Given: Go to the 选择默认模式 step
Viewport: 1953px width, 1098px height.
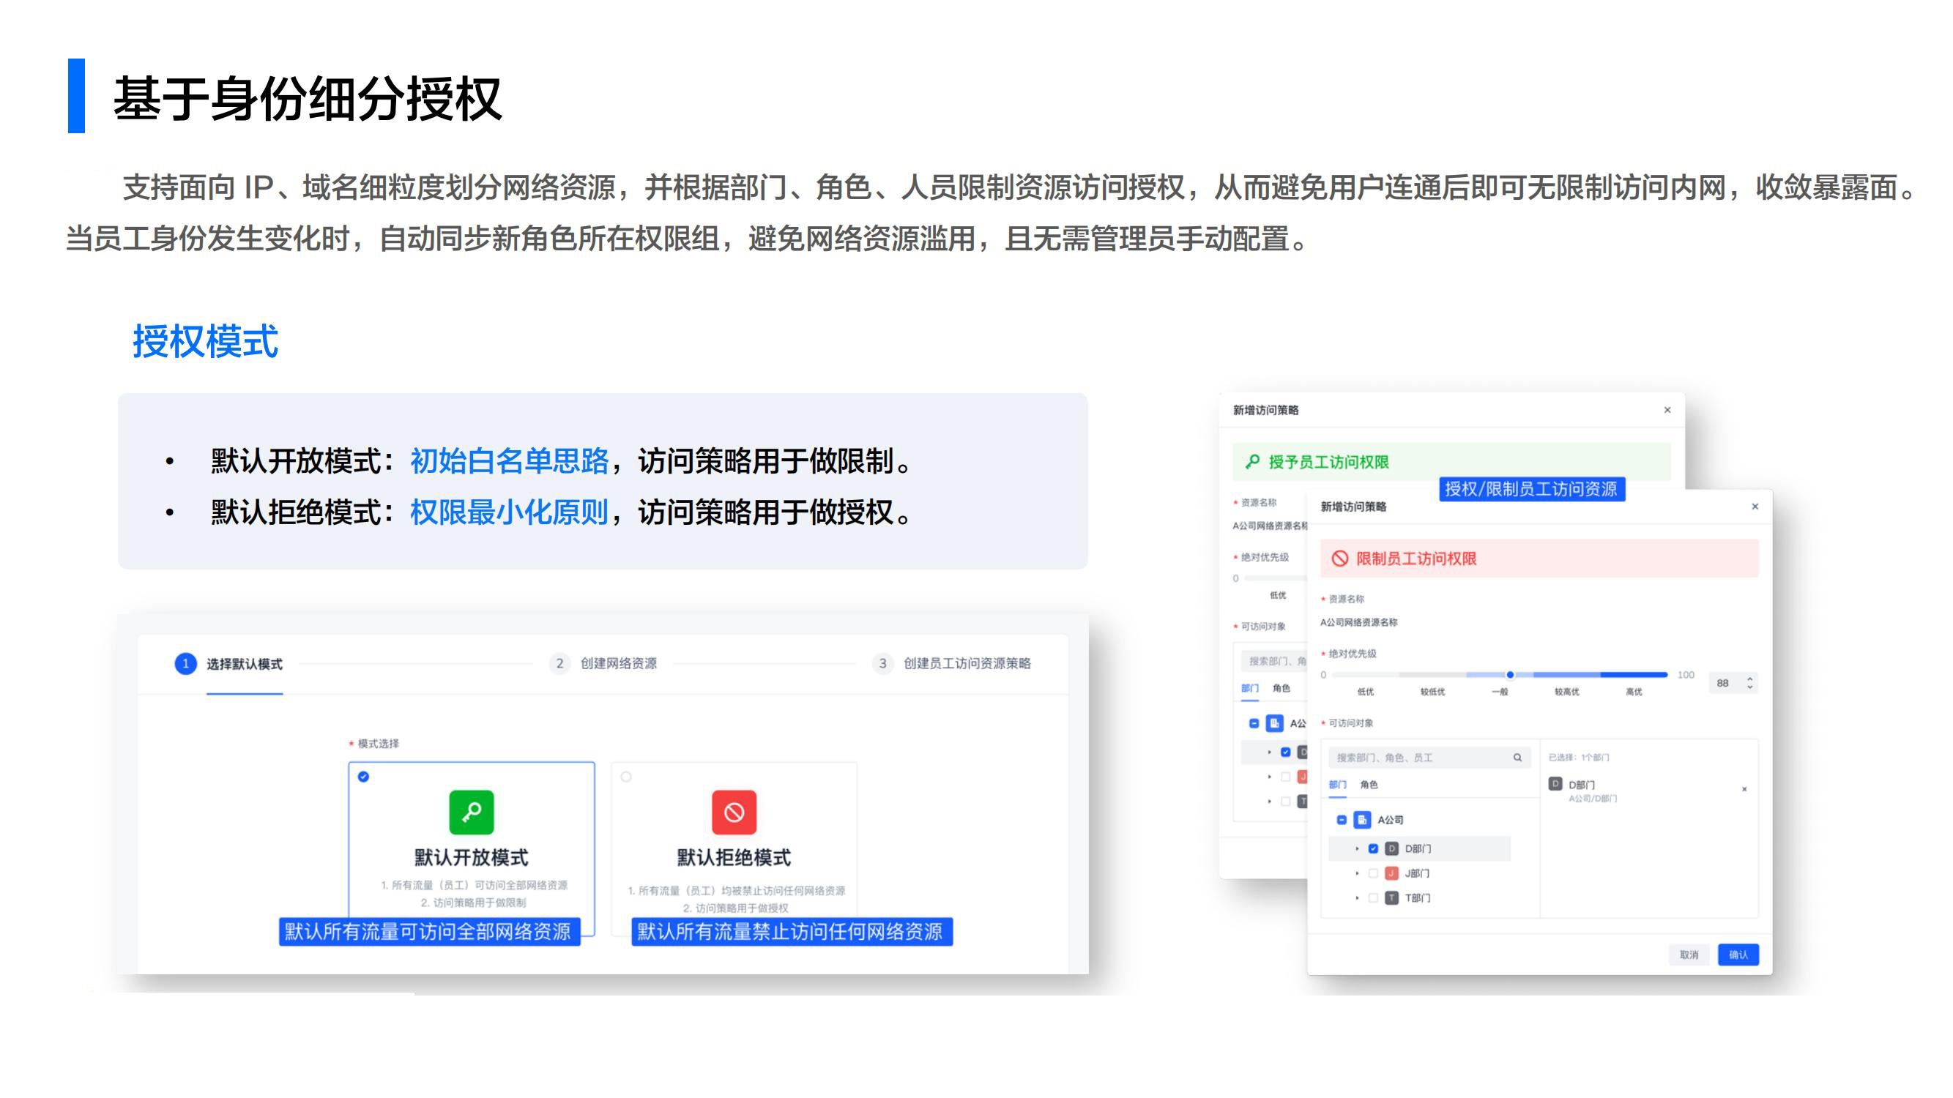Looking at the screenshot, I should 244,664.
